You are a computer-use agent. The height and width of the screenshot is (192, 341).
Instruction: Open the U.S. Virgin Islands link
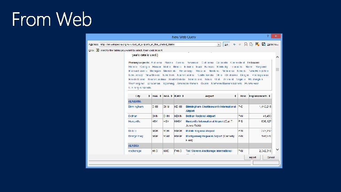click(140, 88)
